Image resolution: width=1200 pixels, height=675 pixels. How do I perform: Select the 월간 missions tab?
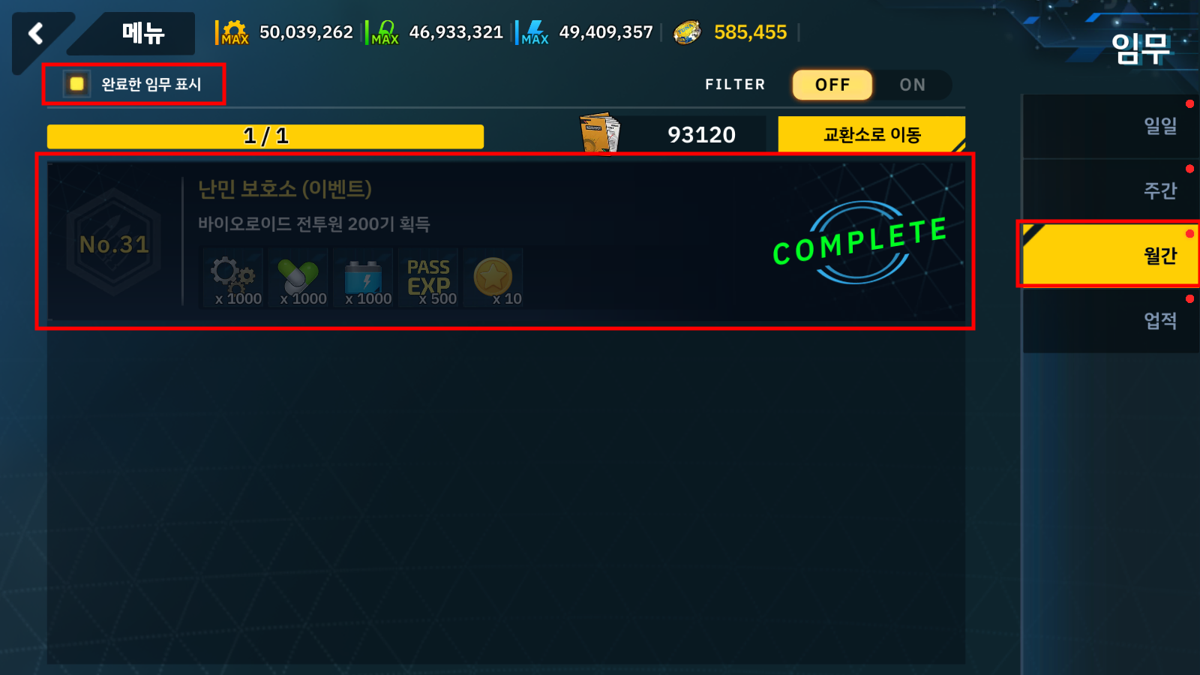(x=1111, y=255)
